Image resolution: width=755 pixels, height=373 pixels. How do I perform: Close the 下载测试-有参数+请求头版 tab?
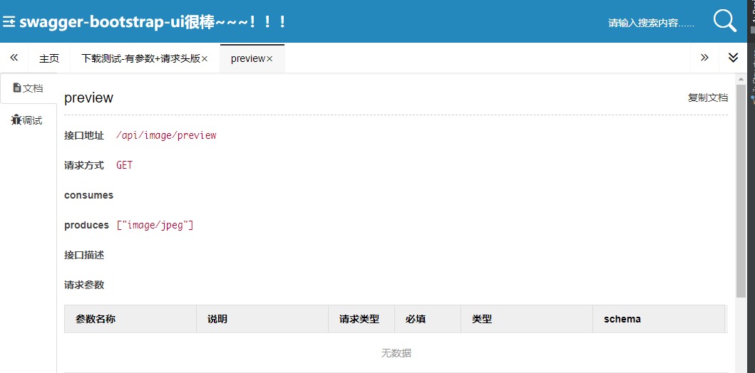pyautogui.click(x=205, y=59)
